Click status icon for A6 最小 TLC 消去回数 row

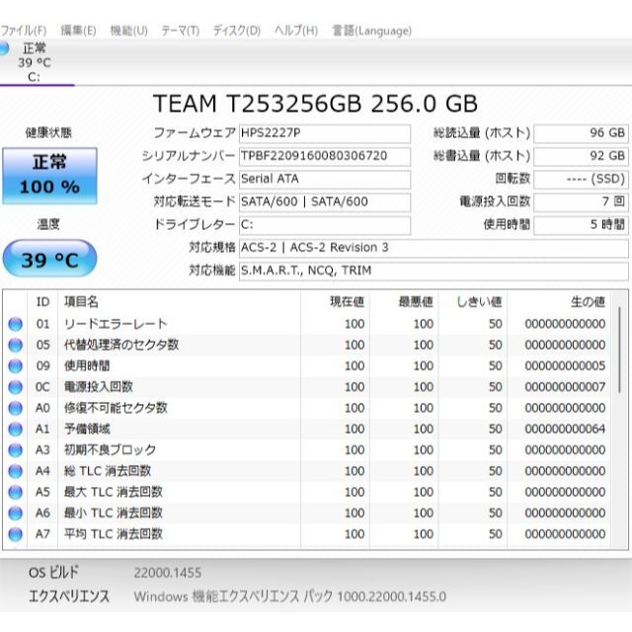tap(16, 513)
